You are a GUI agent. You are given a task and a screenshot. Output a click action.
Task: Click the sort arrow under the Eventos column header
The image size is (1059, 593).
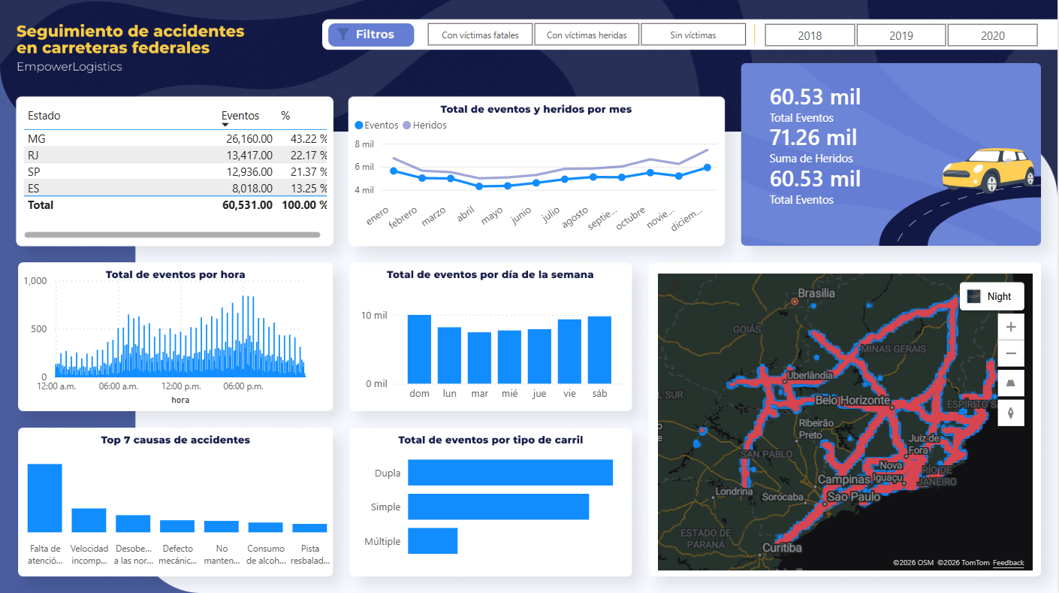coord(225,124)
